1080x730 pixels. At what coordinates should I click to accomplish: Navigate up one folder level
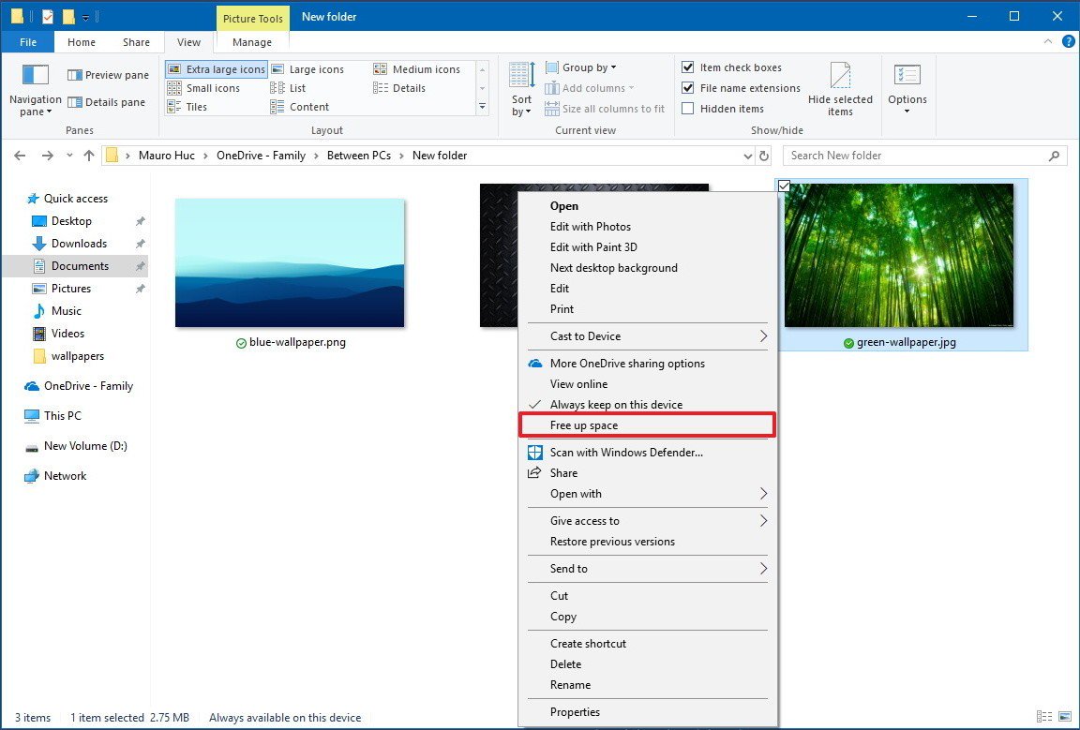click(89, 156)
